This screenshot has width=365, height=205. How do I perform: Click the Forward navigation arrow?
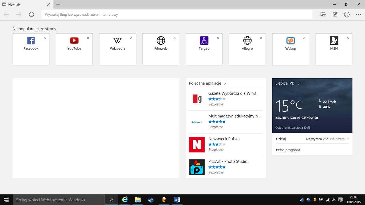[19, 15]
